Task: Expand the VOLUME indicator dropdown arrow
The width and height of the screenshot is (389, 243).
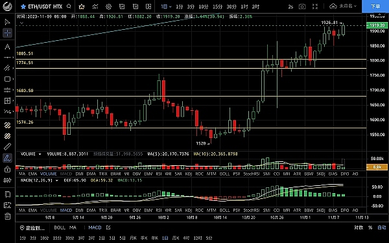Action: pos(40,154)
